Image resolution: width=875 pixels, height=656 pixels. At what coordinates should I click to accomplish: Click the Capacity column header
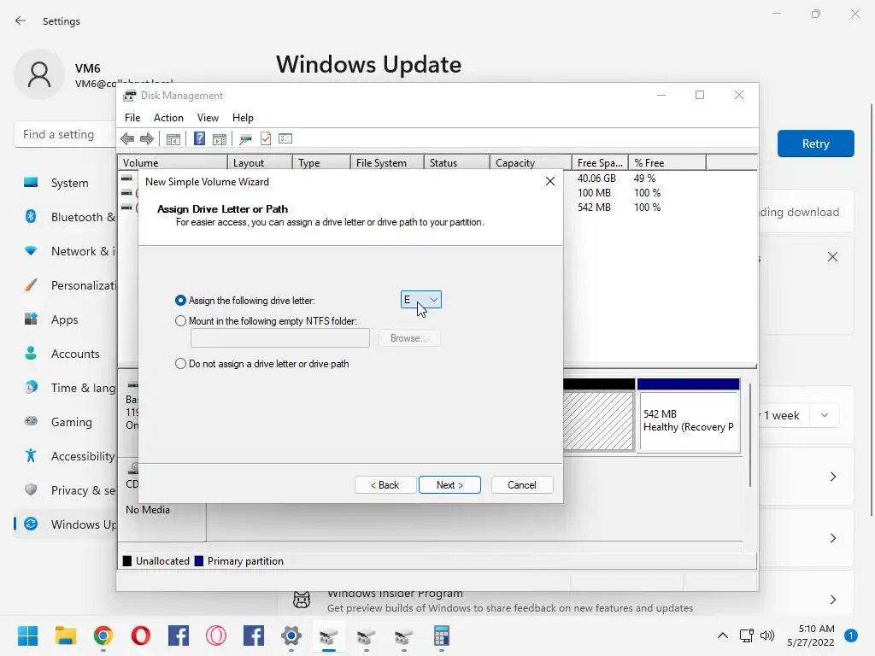(x=531, y=162)
